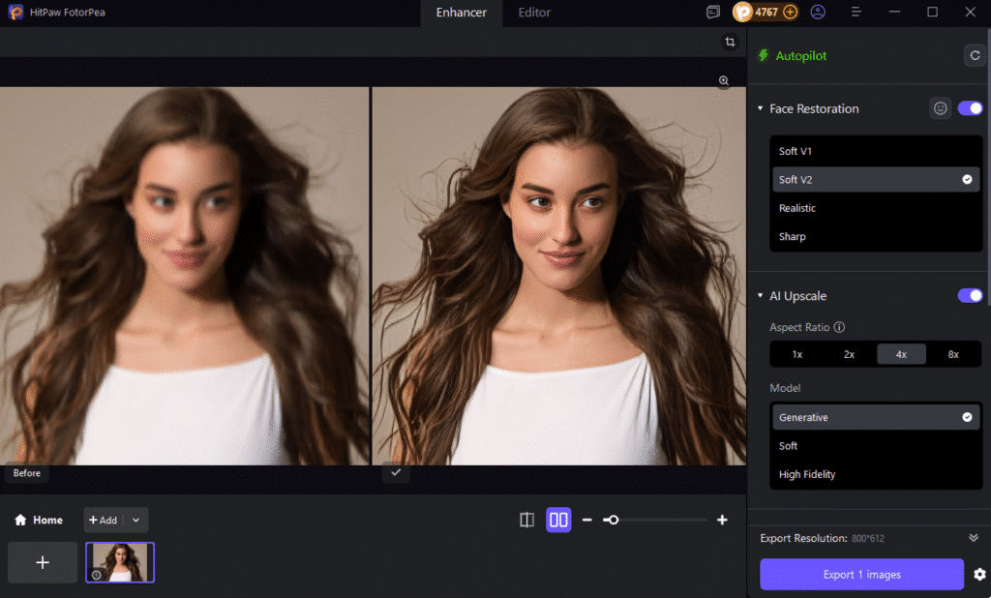991x598 pixels.
Task: Open the face selection smiley icon
Action: (x=940, y=108)
